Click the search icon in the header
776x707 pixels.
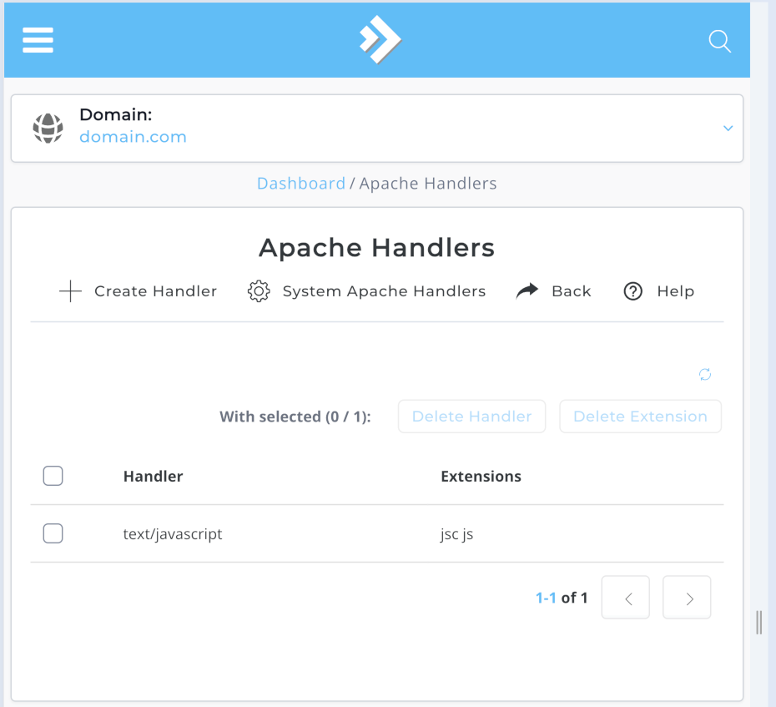(x=718, y=40)
